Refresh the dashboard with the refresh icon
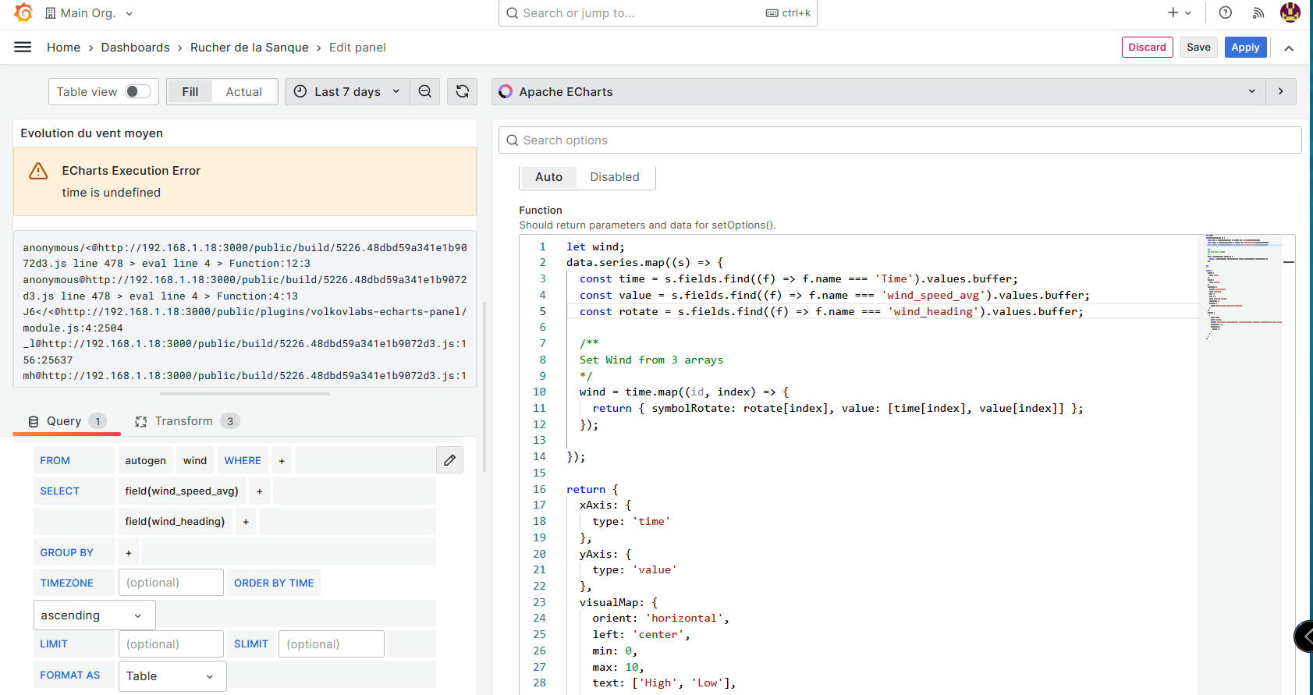 (462, 92)
